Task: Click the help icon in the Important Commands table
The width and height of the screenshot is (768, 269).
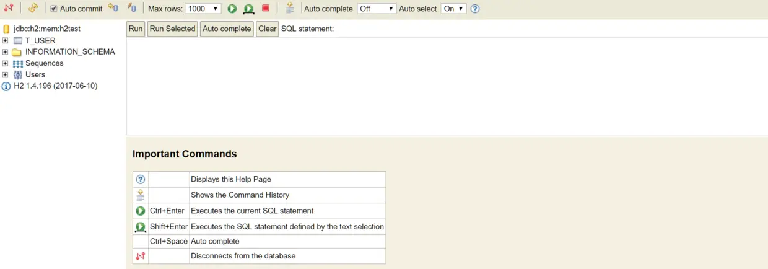Action: click(141, 179)
